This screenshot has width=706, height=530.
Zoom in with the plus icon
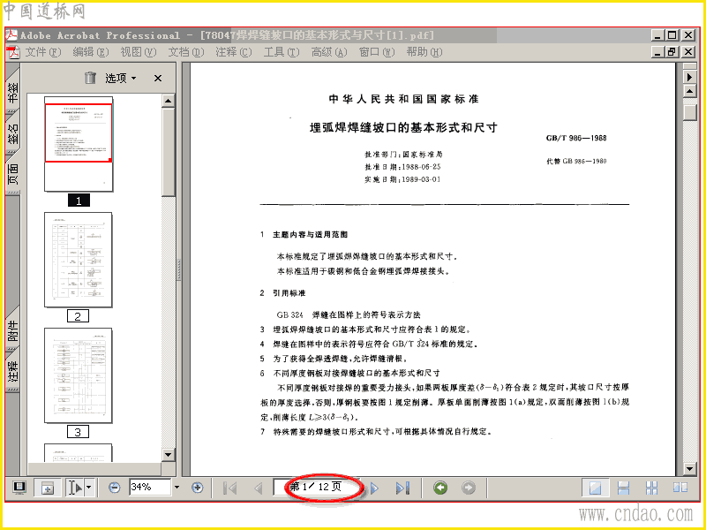click(x=197, y=488)
